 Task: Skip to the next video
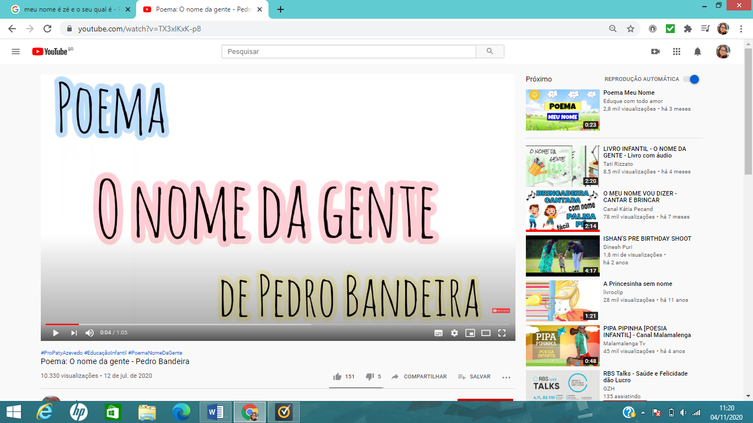pos(74,333)
